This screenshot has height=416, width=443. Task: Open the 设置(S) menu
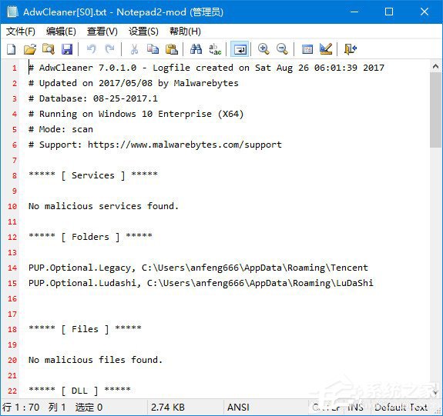click(x=143, y=32)
